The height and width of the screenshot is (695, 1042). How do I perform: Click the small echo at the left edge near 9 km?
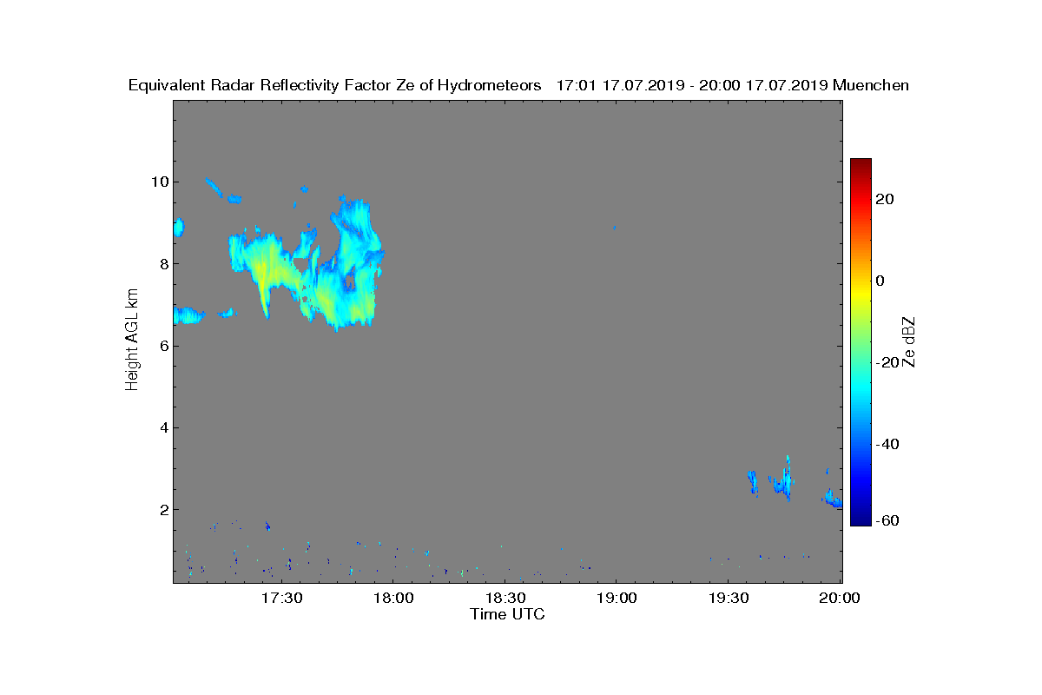coord(179,227)
